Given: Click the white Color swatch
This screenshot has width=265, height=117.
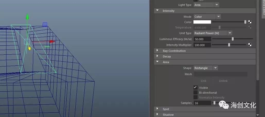Looking at the screenshot, I should pyautogui.click(x=202, y=22).
